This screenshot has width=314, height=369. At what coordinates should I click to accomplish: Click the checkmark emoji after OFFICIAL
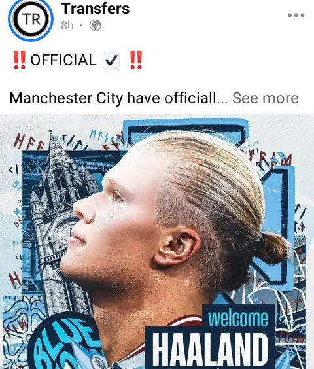(111, 60)
